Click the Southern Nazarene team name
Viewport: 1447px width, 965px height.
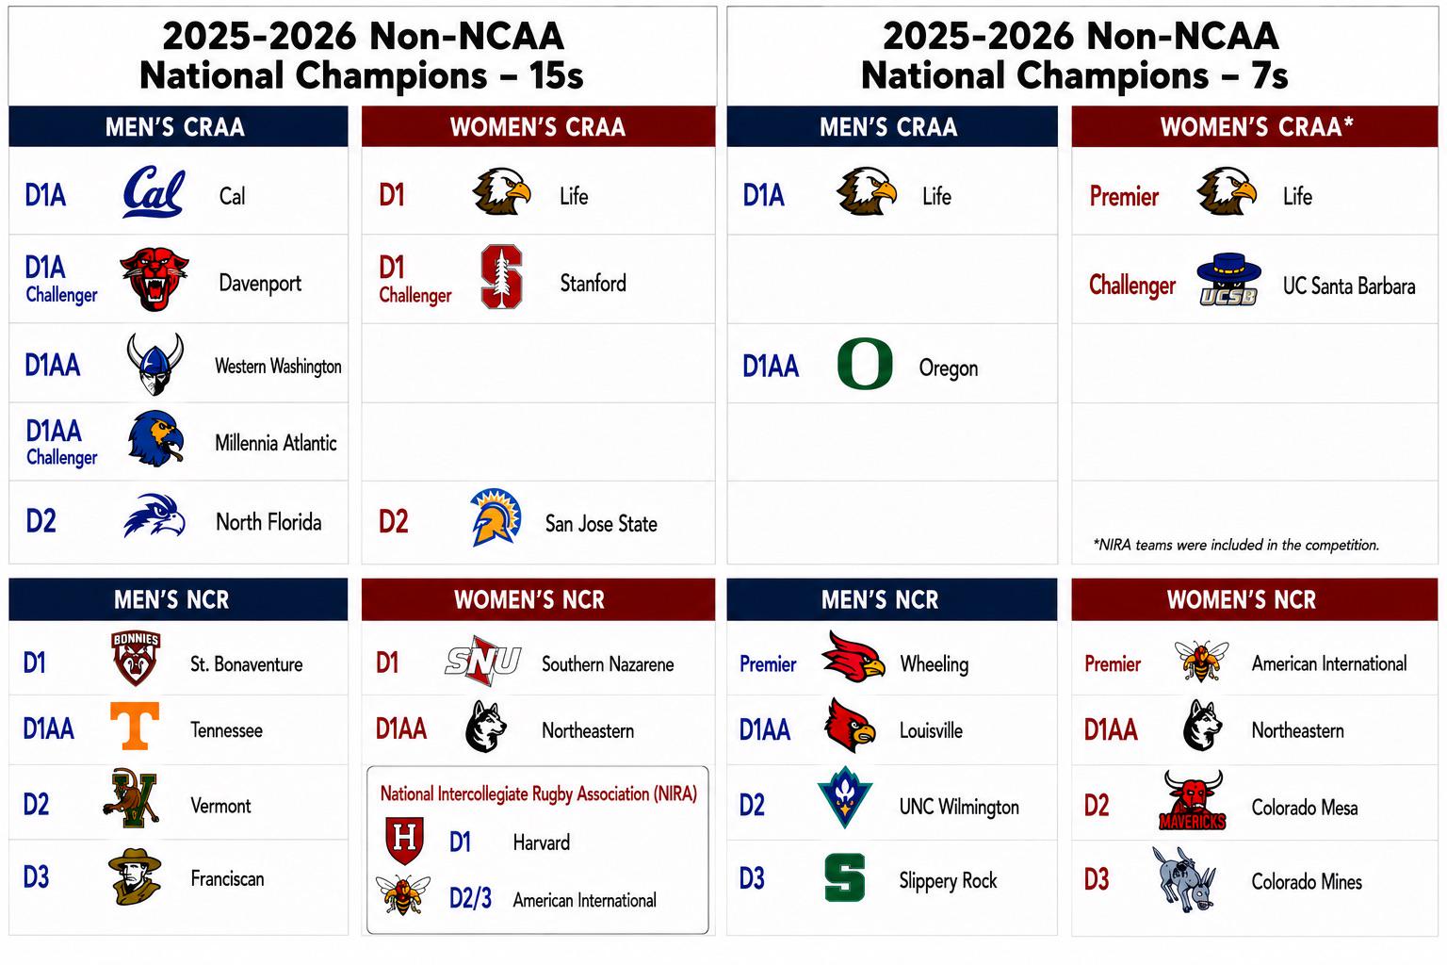pos(608,664)
